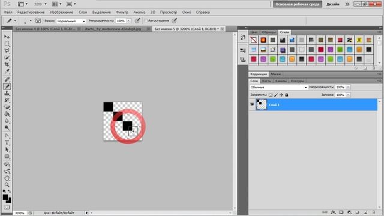Select the Eyedropper tool
Viewport: 384px width, 216px height.
pyautogui.click(x=7, y=71)
